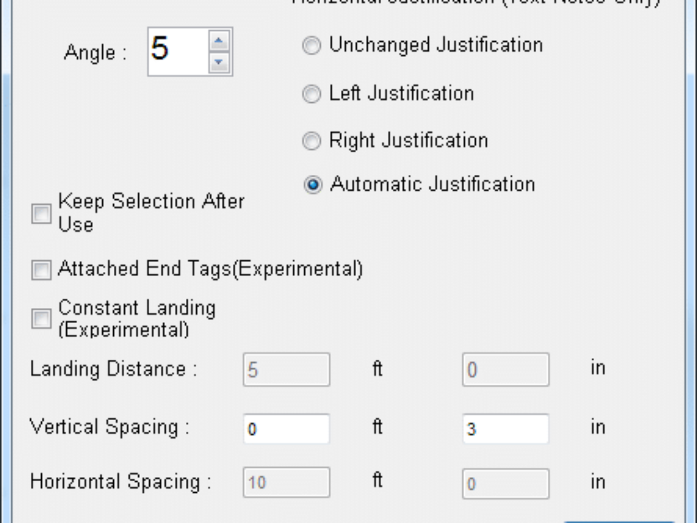The width and height of the screenshot is (697, 523).
Task: Click the Horizontal Spacing feet field
Action: pyautogui.click(x=286, y=482)
